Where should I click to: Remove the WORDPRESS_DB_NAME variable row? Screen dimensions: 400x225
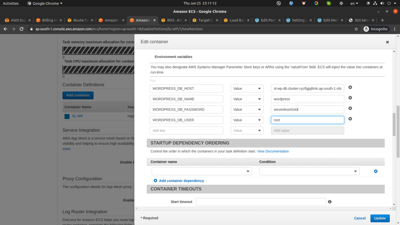click(350, 98)
